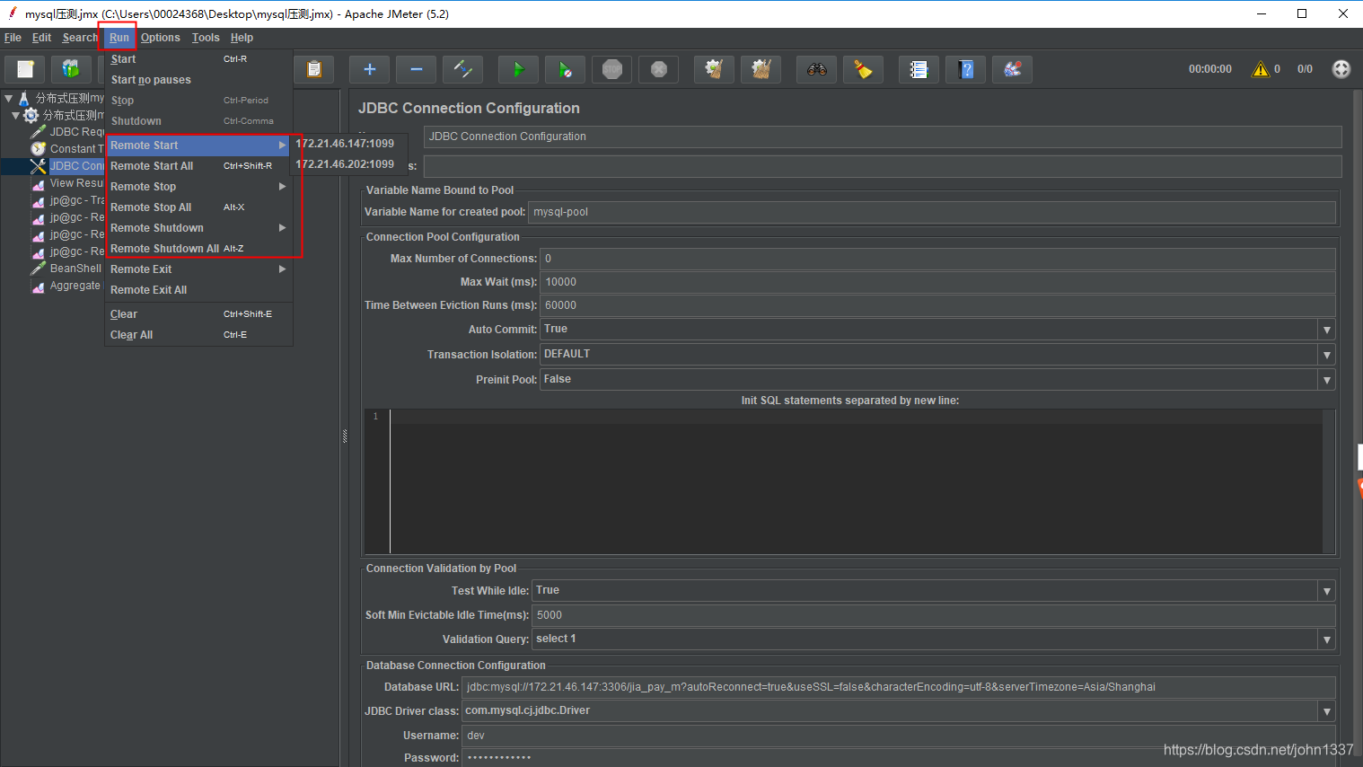
Task: Select the Aggregate tree node
Action: tap(68, 286)
